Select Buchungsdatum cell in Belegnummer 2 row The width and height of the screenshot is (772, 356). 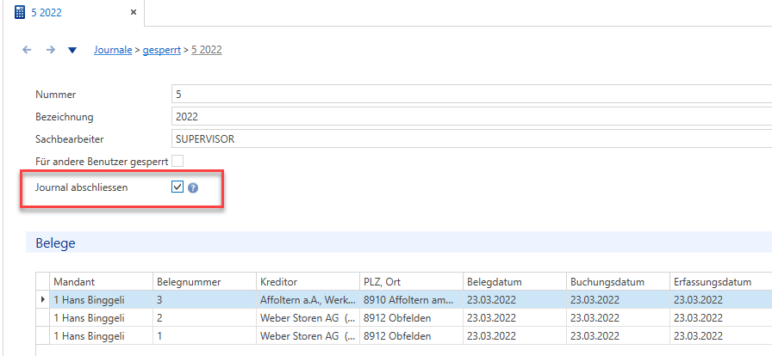(x=618, y=318)
